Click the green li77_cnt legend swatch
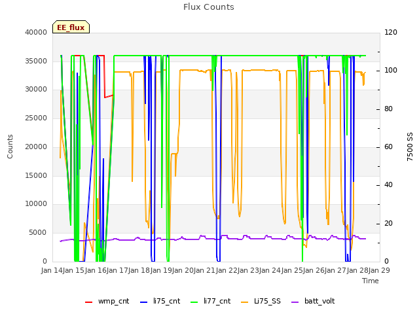Screen dimensions: 419x314 (x=194, y=302)
